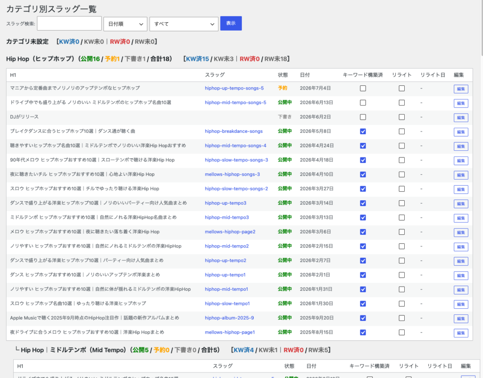483x378 pixels.
Task: Click the キーワード構築済 column header
Action: (363, 75)
